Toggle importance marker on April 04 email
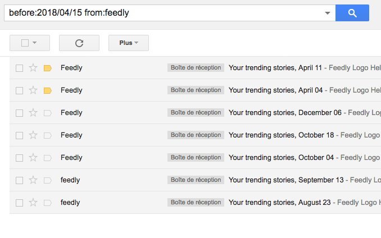 pyautogui.click(x=48, y=90)
